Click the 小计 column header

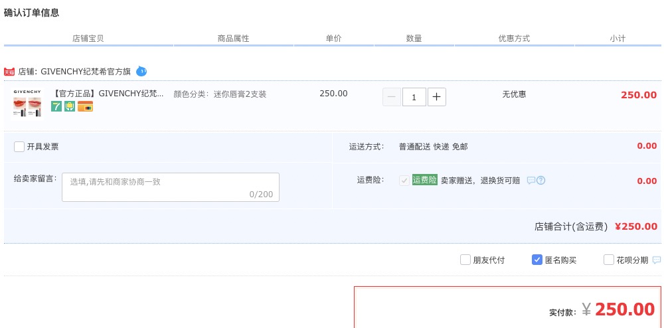pyautogui.click(x=618, y=39)
